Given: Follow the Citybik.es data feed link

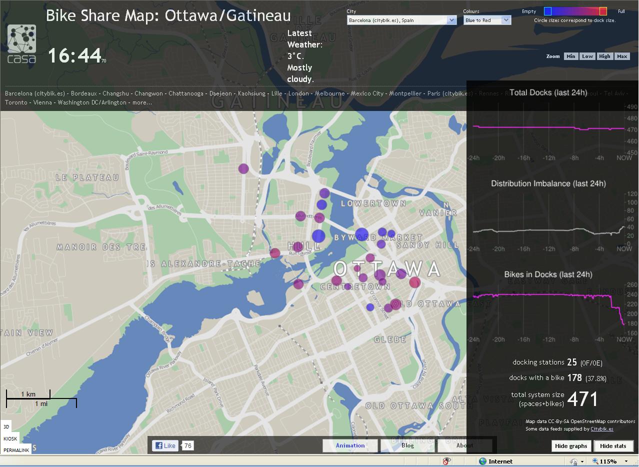Looking at the screenshot, I should coord(601,429).
